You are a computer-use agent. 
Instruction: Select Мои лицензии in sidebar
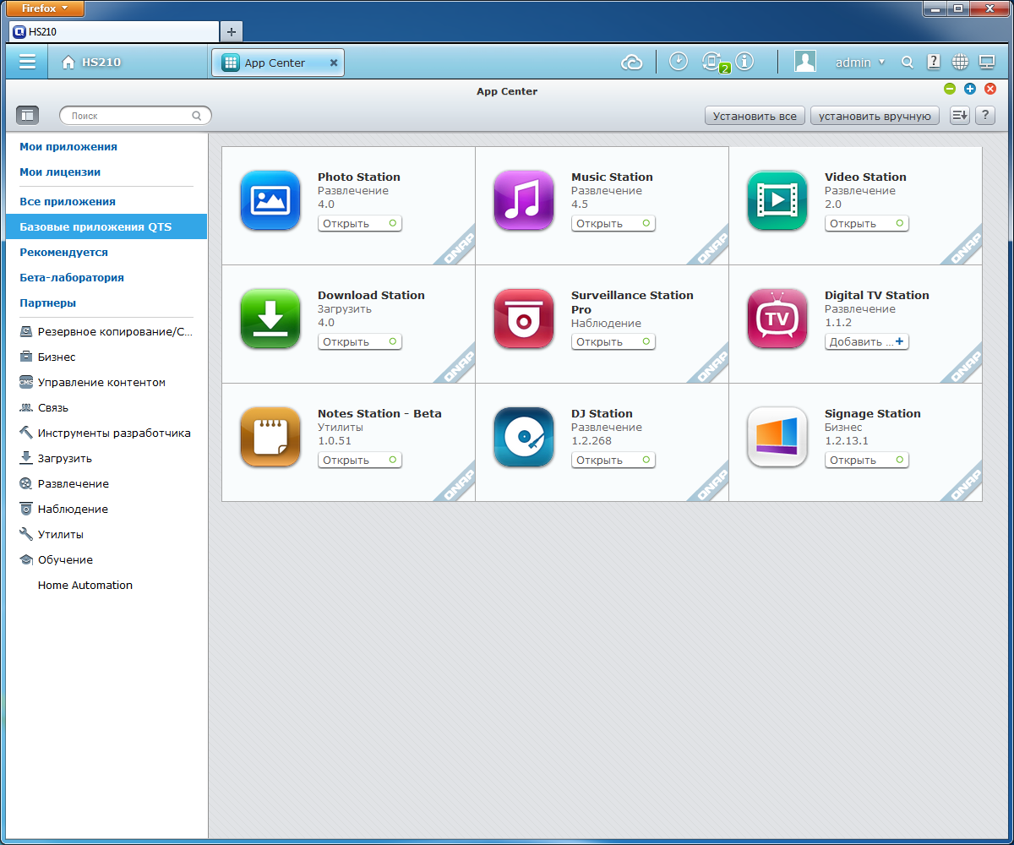tap(60, 172)
